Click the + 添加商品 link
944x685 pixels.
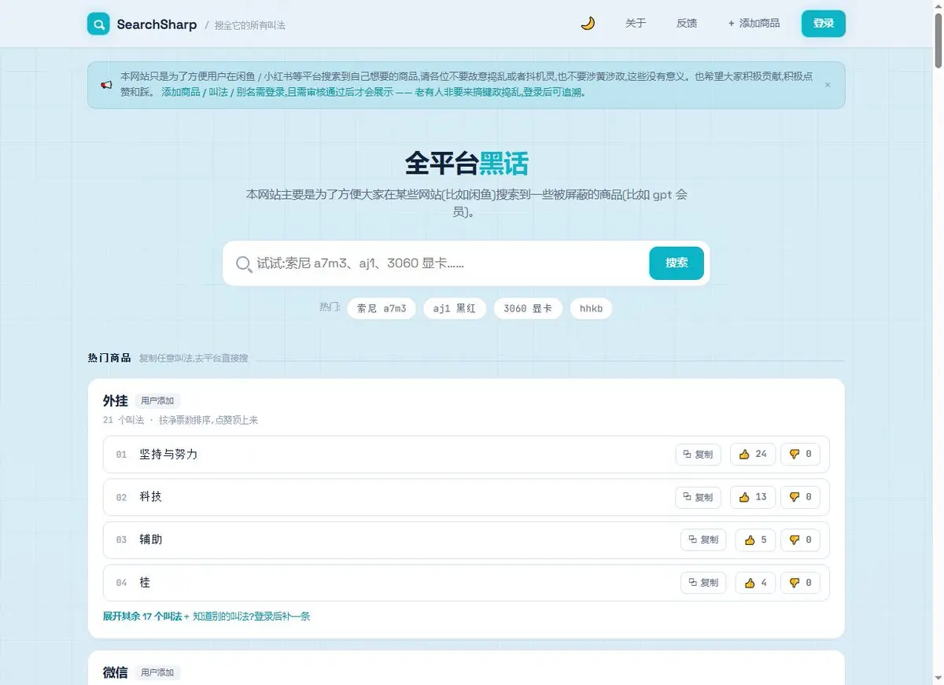tap(754, 24)
